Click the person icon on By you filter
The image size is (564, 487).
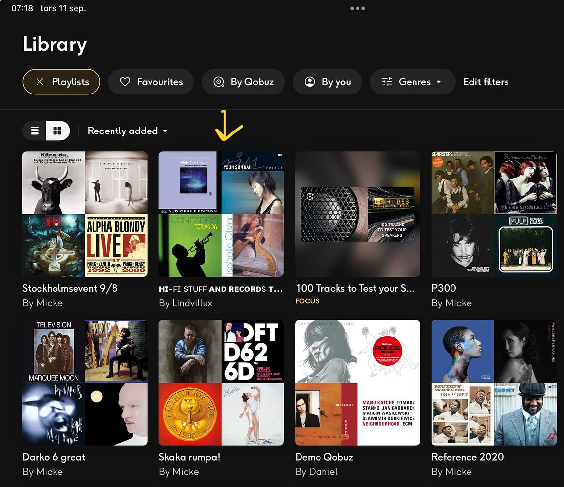pyautogui.click(x=310, y=82)
